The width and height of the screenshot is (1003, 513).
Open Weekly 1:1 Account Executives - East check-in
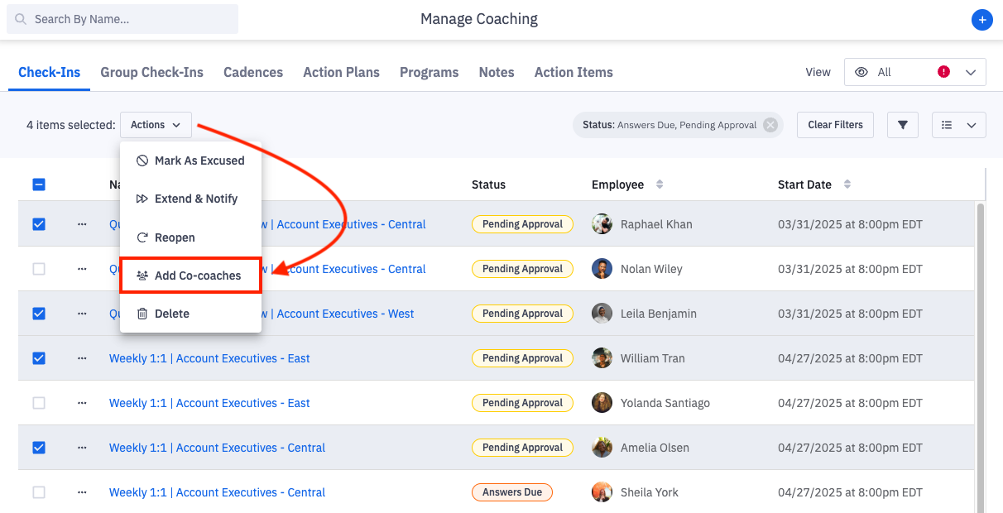tap(209, 357)
